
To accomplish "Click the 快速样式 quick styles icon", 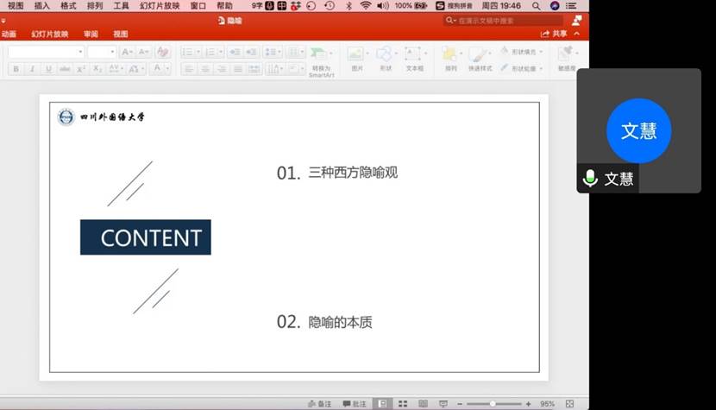I will click(x=480, y=56).
